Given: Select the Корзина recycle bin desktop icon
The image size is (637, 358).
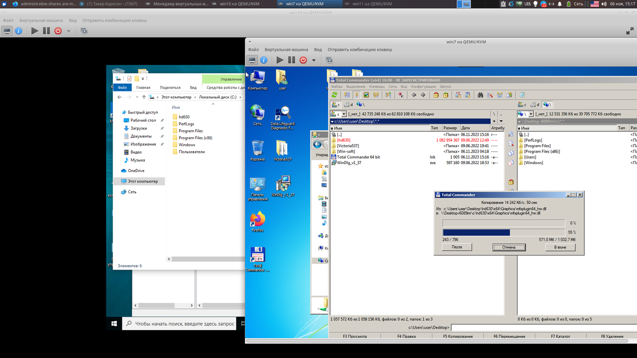Looking at the screenshot, I should (x=258, y=151).
